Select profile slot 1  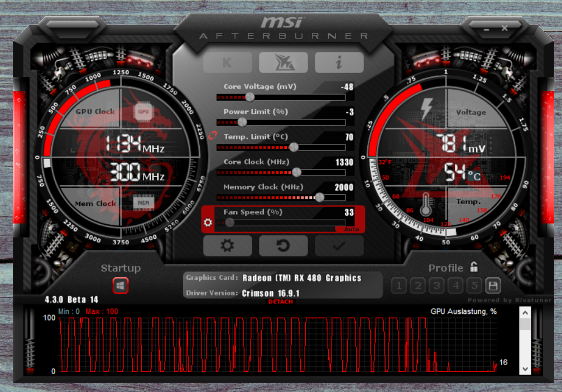point(399,285)
